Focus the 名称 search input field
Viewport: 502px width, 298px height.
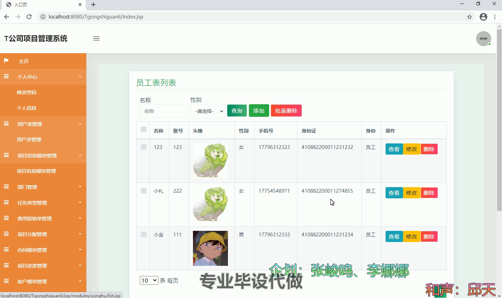[164, 111]
